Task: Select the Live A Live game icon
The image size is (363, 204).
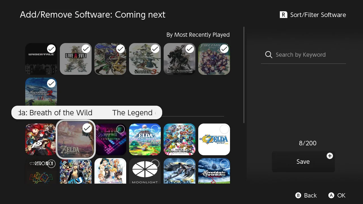Action: (x=75, y=59)
